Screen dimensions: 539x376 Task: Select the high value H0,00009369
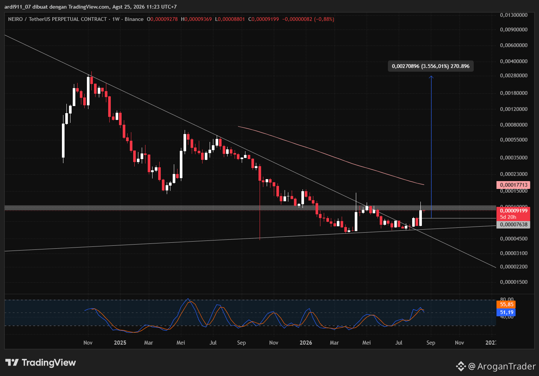coord(197,19)
